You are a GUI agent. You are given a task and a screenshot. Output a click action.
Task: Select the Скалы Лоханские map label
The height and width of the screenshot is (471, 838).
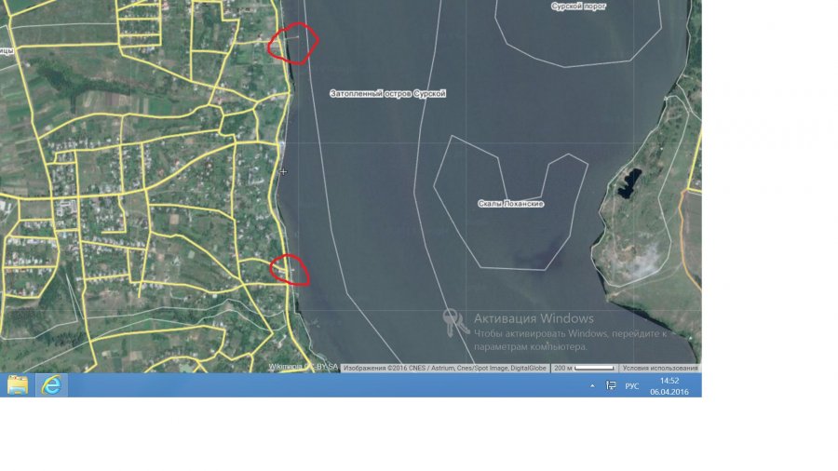pyautogui.click(x=510, y=204)
